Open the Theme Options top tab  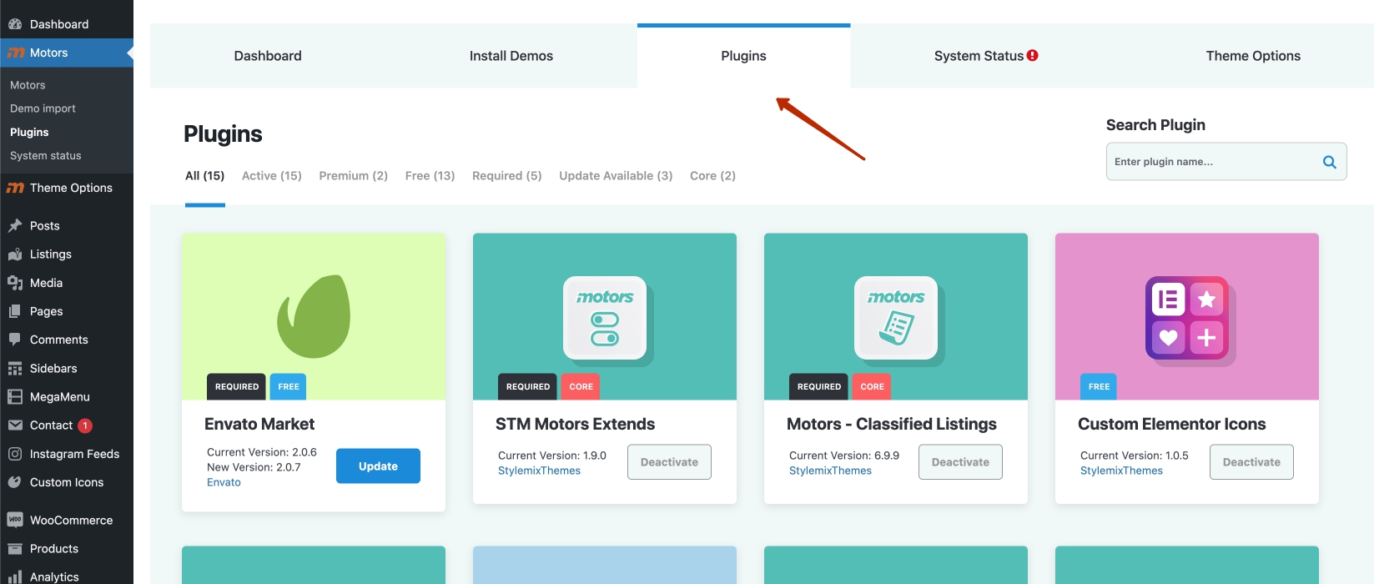pos(1252,56)
